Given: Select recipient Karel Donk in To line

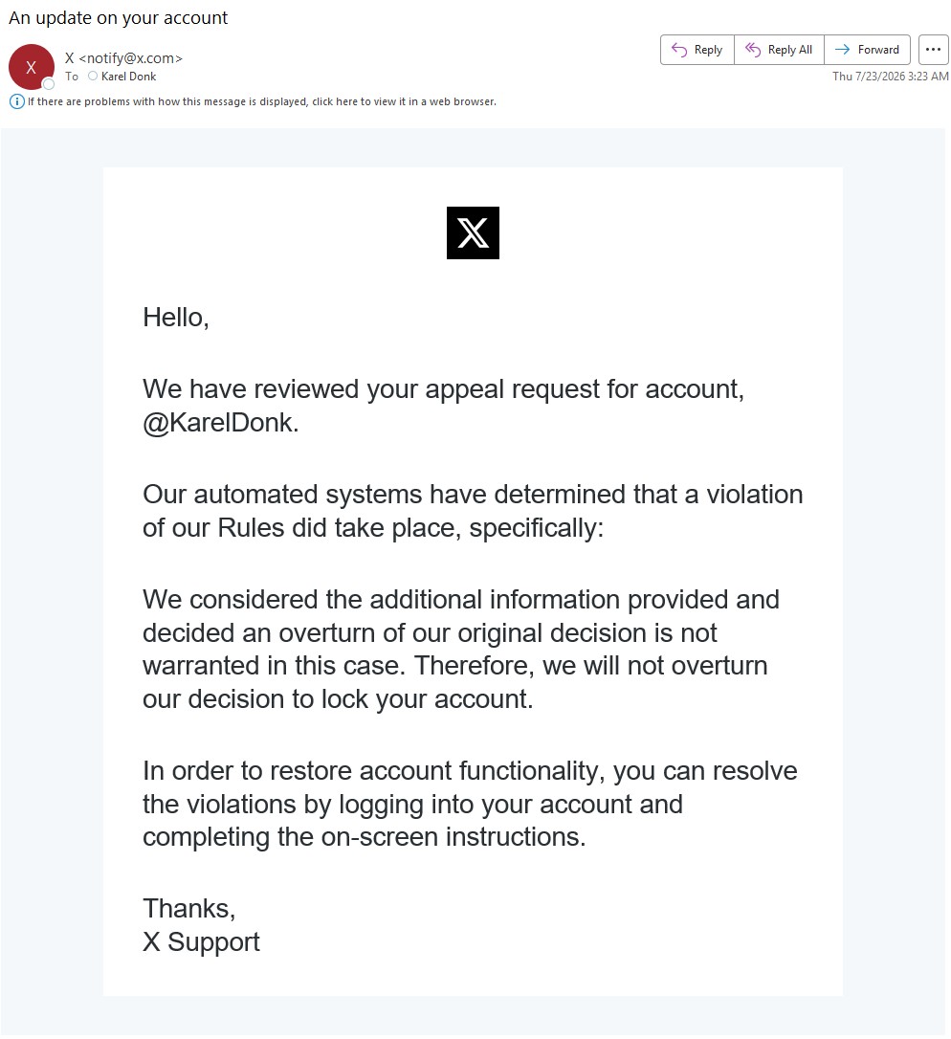Looking at the screenshot, I should pos(128,77).
